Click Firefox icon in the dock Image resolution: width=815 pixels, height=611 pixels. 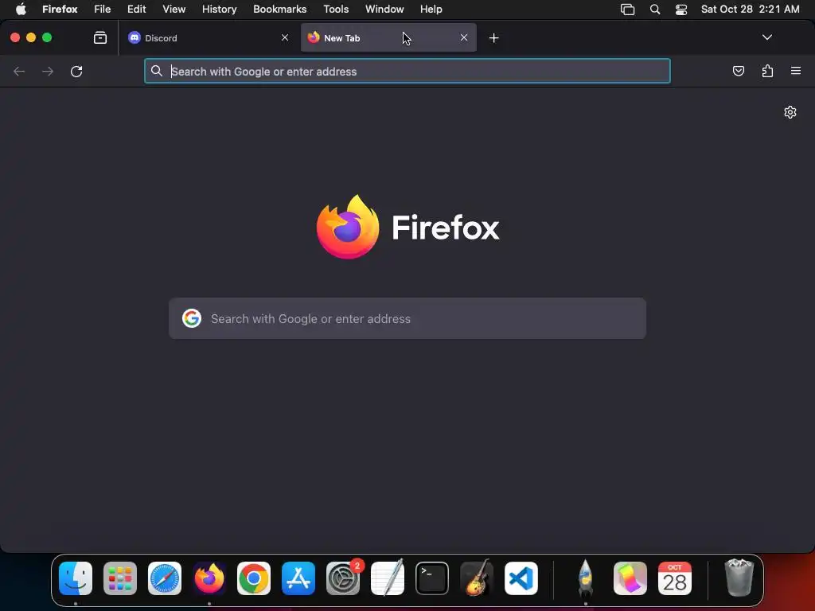[209, 578]
